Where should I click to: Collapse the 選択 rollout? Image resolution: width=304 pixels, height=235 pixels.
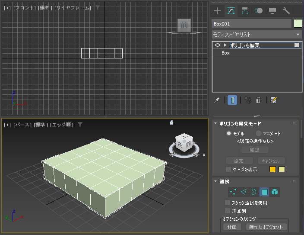tap(215, 181)
